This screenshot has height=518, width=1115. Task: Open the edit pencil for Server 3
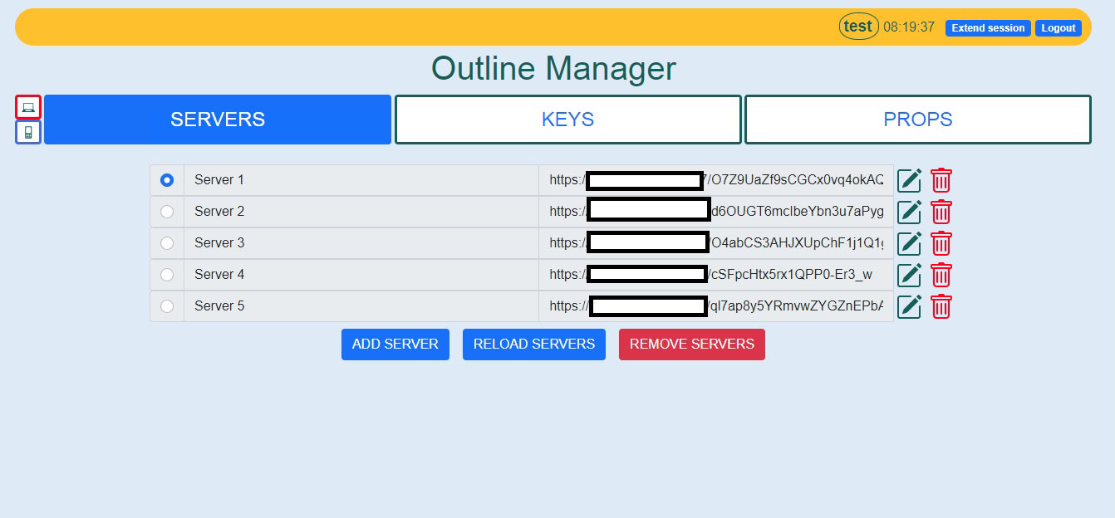(909, 243)
